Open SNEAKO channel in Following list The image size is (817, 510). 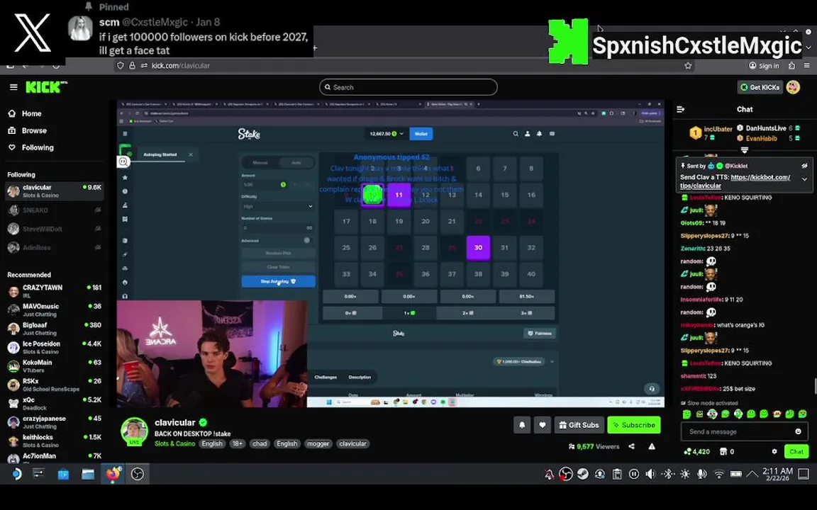54,210
